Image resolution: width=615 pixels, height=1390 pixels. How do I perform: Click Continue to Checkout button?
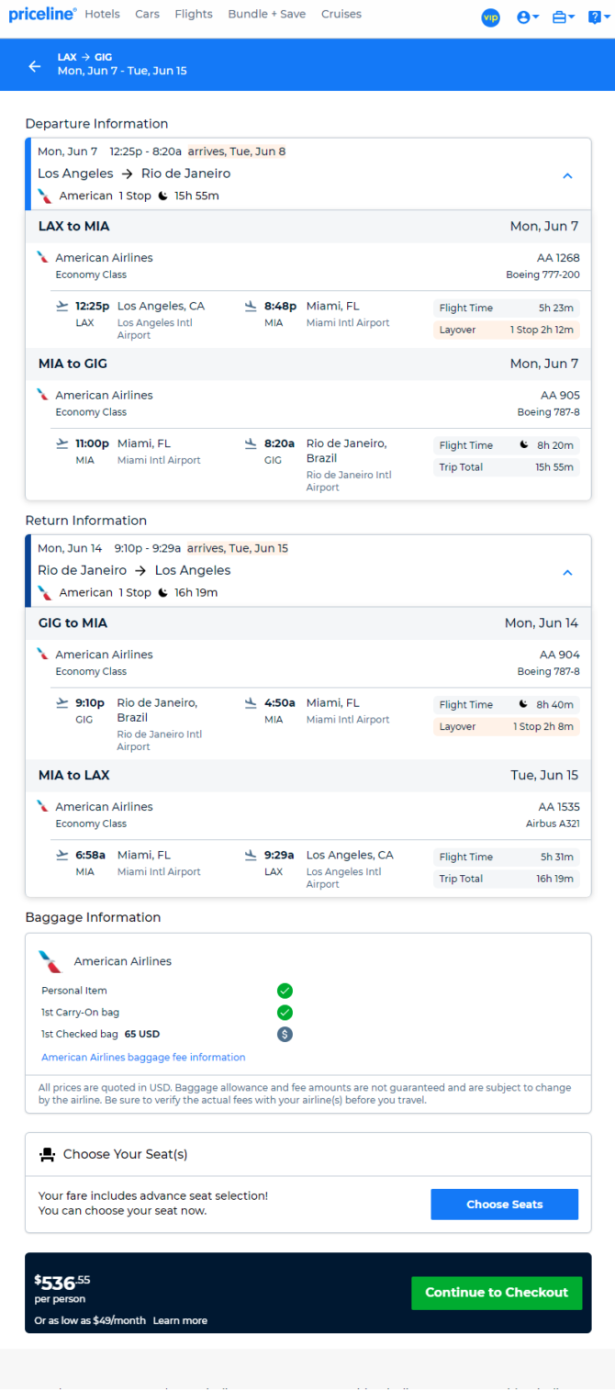[497, 1293]
